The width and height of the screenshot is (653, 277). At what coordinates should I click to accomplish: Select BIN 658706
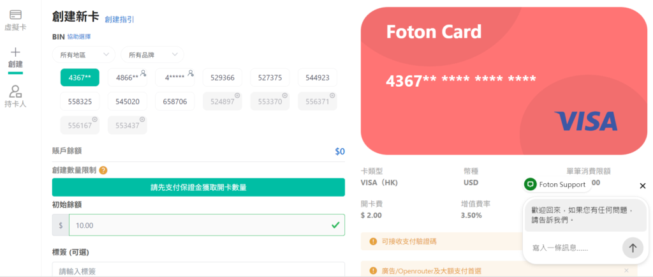click(175, 101)
